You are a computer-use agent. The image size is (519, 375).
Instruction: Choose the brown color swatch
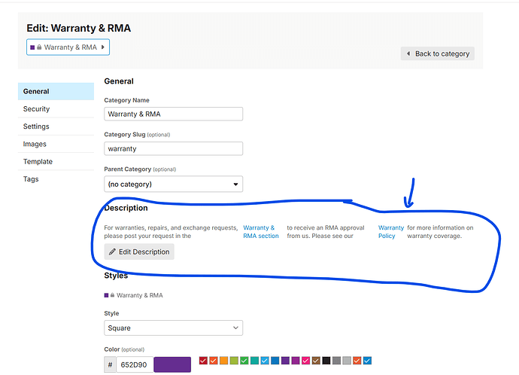[x=316, y=361]
